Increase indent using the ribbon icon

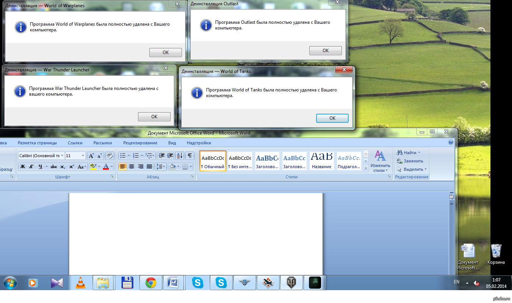coord(170,156)
